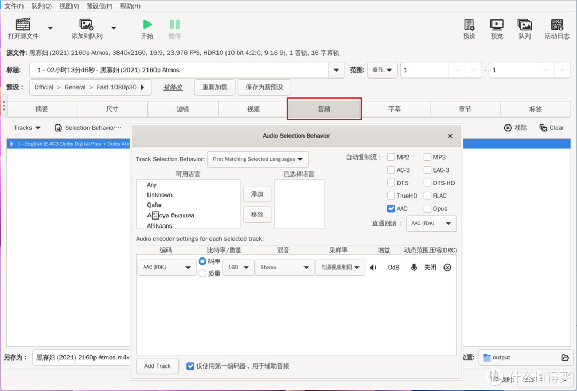Viewport: 577px width, 391px height.
Task: Open the 预设 (presets) panel
Action: 469,29
